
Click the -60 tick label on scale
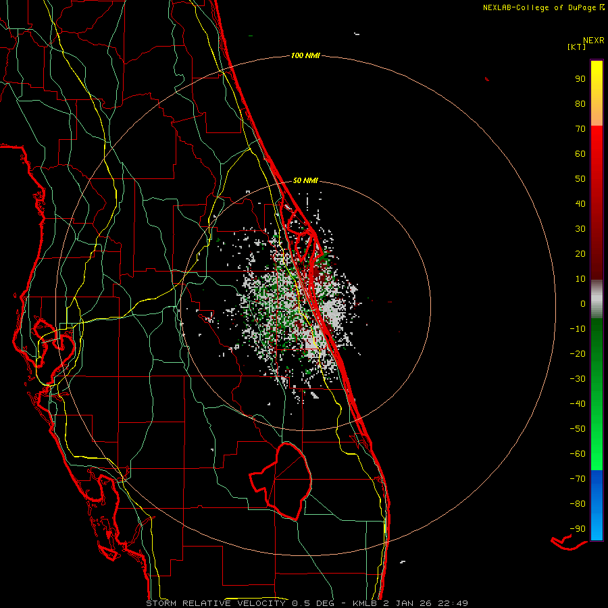click(578, 454)
